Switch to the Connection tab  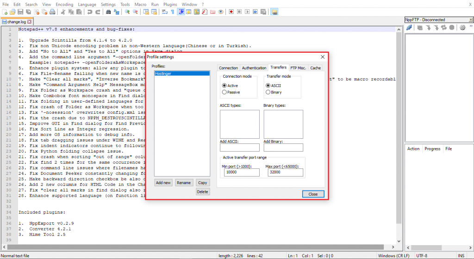pos(229,68)
